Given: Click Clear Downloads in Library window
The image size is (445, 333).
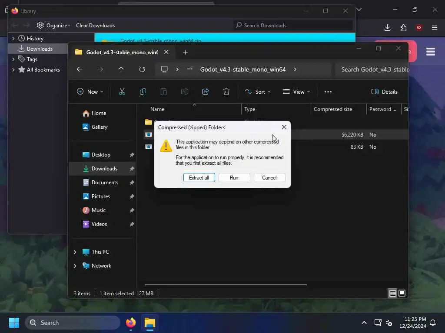Looking at the screenshot, I should (95, 26).
